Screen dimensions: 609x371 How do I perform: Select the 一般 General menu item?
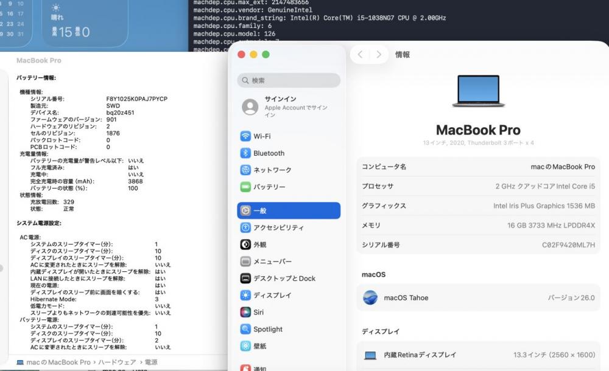[288, 210]
